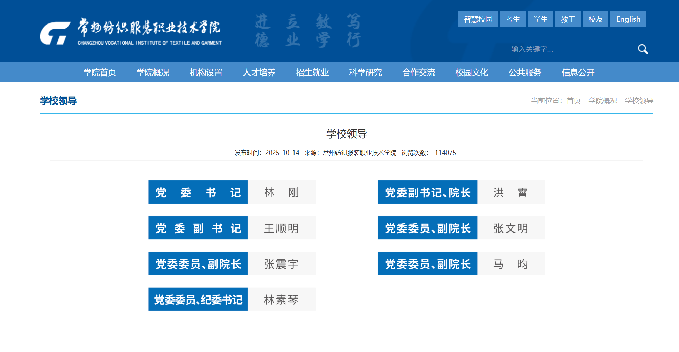Click 学院概况 in the breadcrumb trail
Screen dimensions: 679x352
point(603,101)
